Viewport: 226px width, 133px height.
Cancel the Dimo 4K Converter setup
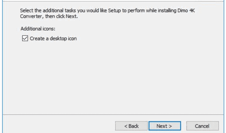point(202,126)
